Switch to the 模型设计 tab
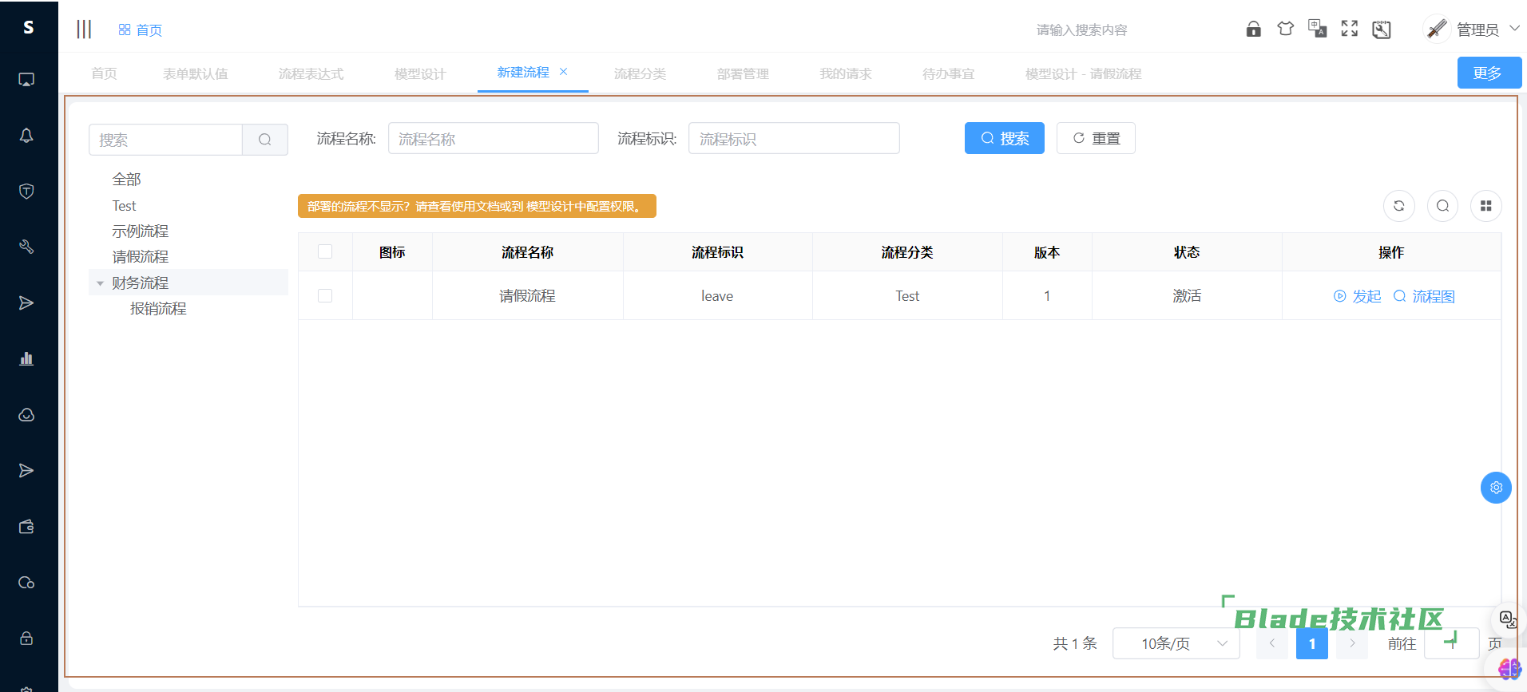This screenshot has width=1527, height=692. pos(420,73)
